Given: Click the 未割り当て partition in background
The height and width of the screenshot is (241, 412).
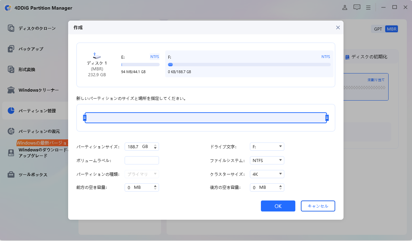Looking at the screenshot, I should tap(366, 87).
